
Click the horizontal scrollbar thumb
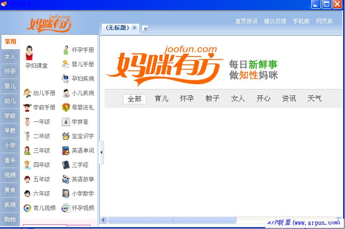coord(172,220)
